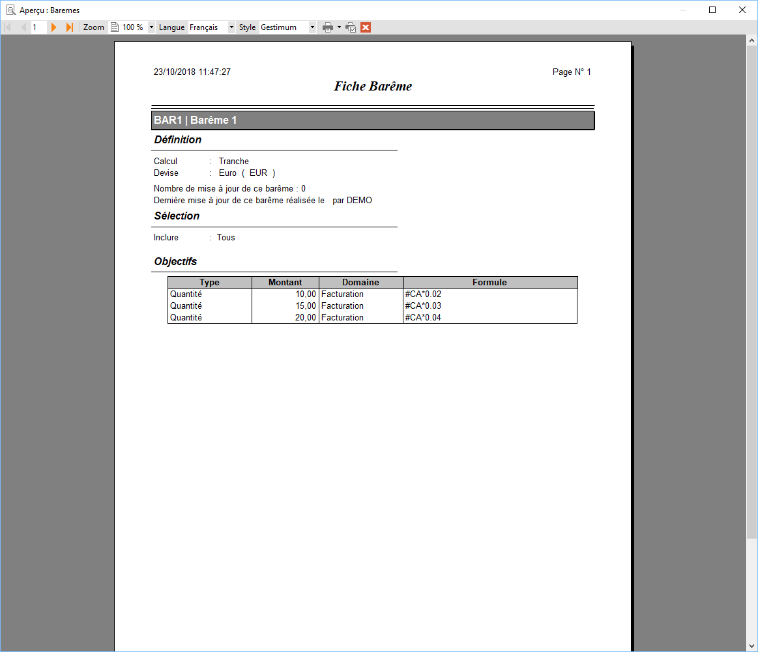Click the Fiche Barême title
The width and height of the screenshot is (758, 652).
pyautogui.click(x=373, y=87)
